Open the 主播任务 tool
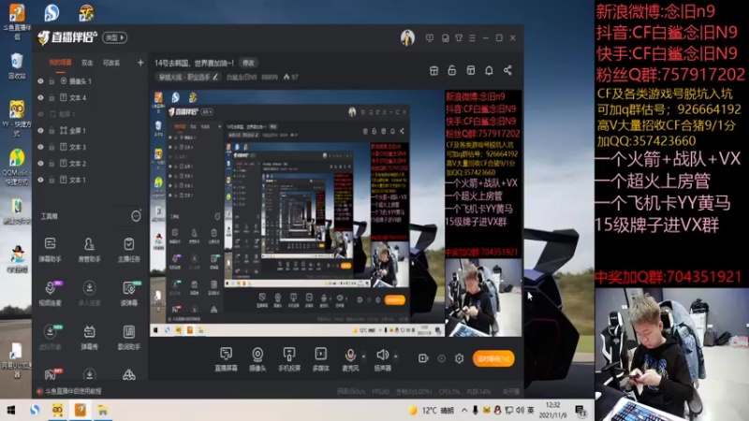This screenshot has width=749, height=421. (129, 250)
